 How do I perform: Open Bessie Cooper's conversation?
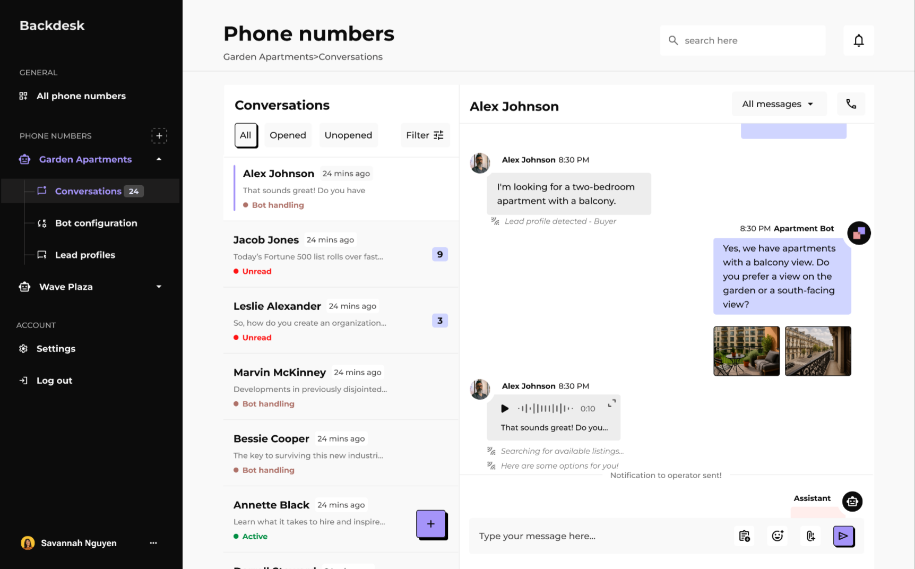tap(341, 454)
